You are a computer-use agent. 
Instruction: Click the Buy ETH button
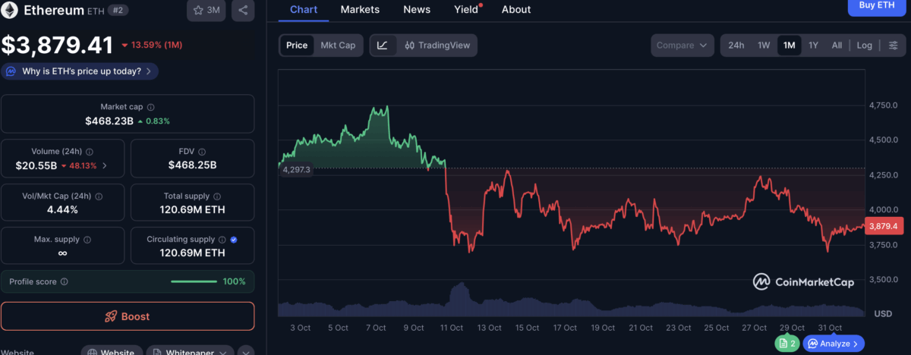point(876,6)
